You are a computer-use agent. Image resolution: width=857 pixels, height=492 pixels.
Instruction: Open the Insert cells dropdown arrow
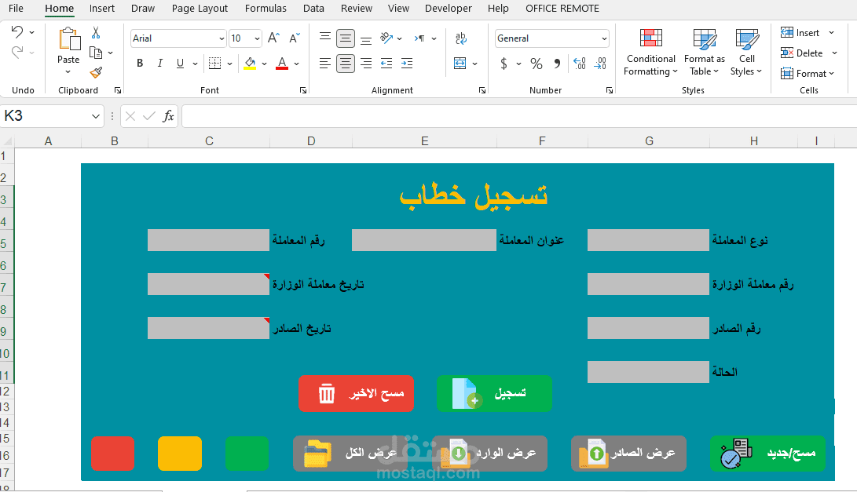click(x=831, y=33)
